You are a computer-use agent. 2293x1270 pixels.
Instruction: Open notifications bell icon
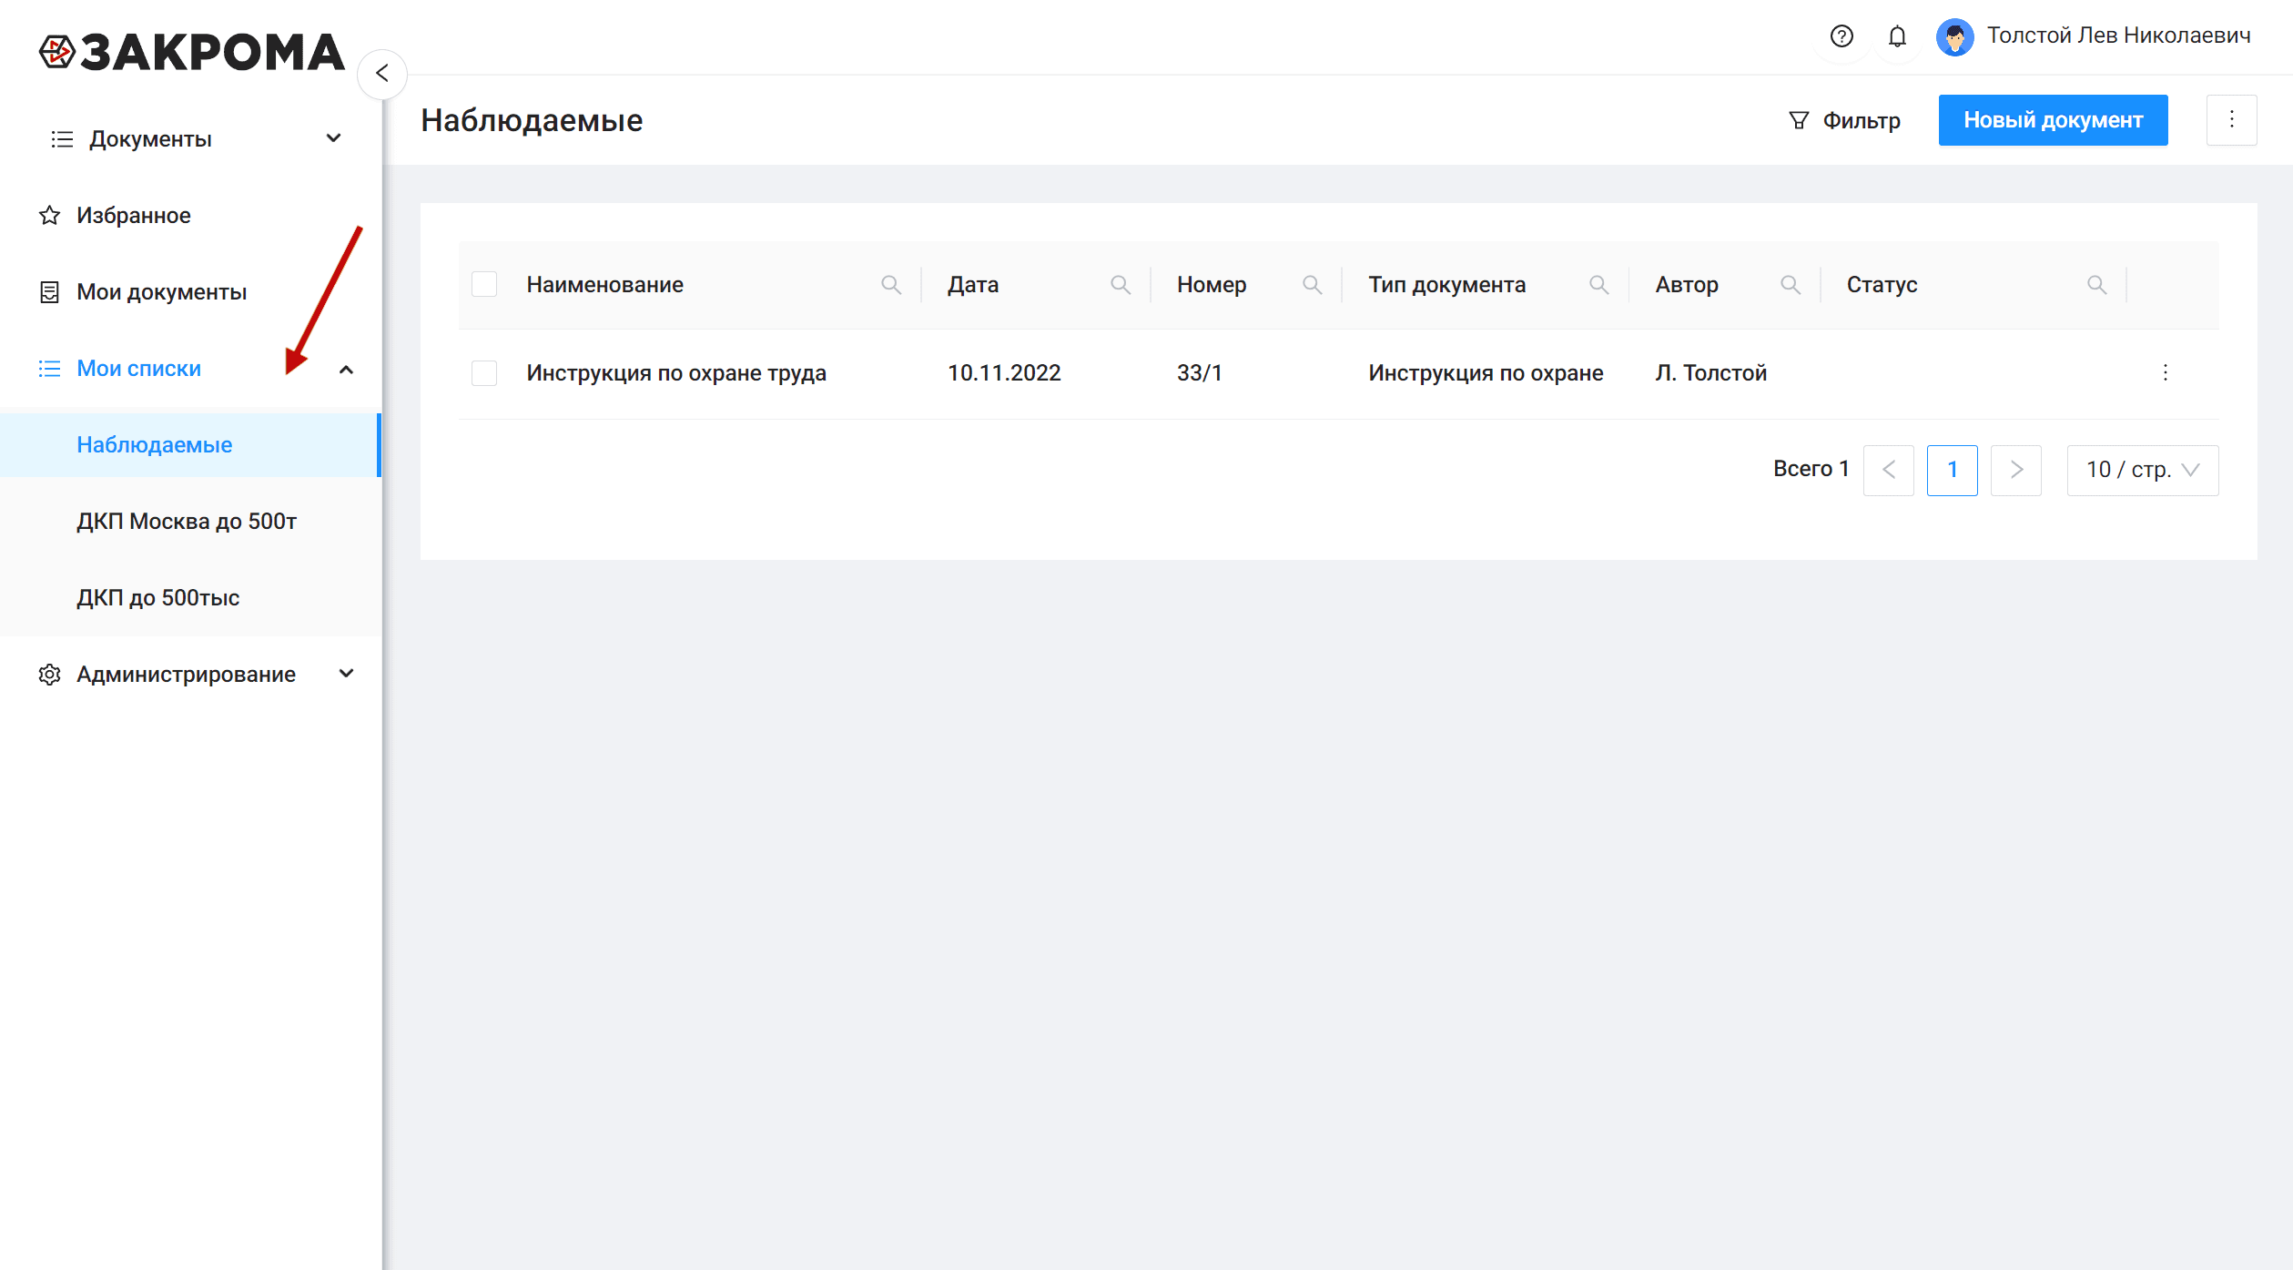pos(1897,36)
